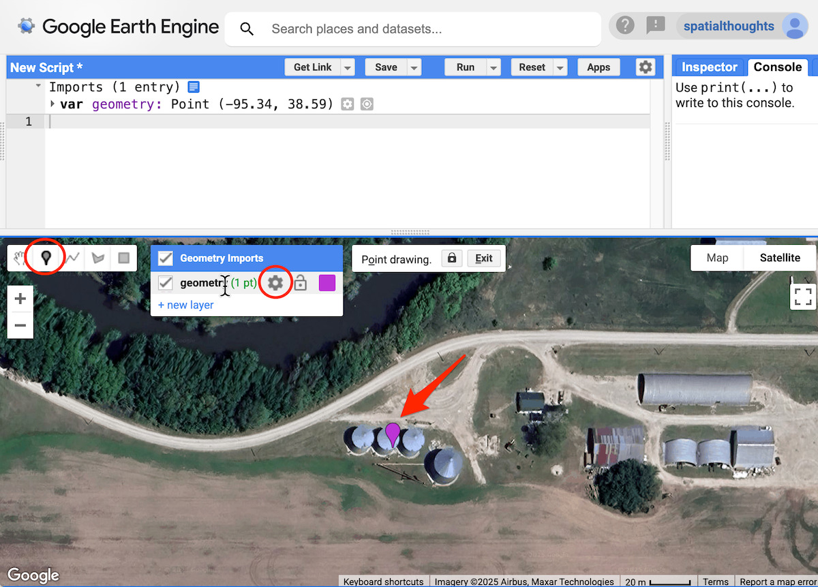The image size is (818, 587).
Task: Switch to Map view type
Action: click(717, 258)
